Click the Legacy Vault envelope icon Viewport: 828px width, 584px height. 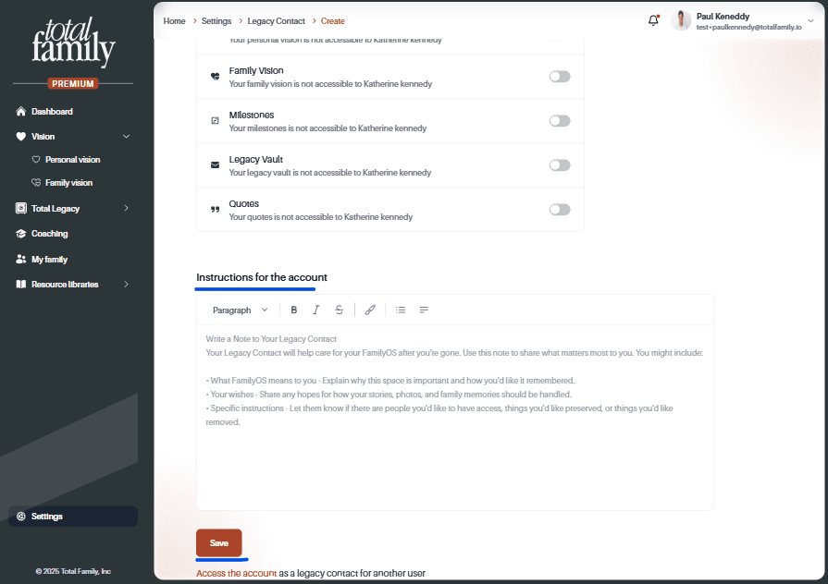coord(215,165)
